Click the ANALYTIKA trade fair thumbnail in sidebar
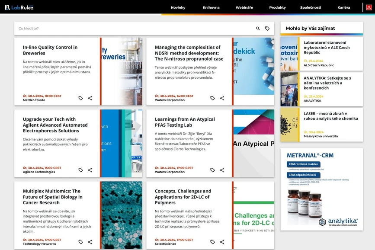This screenshot has width=375, height=250. (289, 89)
